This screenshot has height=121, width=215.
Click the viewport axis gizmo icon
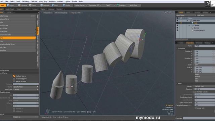pyautogui.click(x=47, y=111)
